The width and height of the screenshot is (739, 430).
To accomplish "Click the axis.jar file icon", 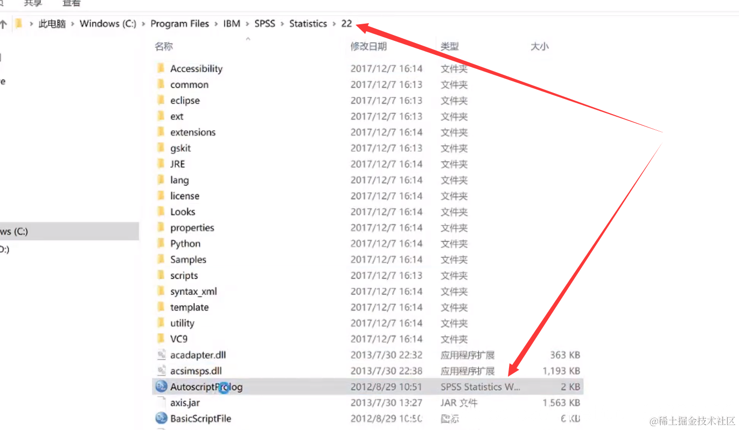I will [161, 403].
